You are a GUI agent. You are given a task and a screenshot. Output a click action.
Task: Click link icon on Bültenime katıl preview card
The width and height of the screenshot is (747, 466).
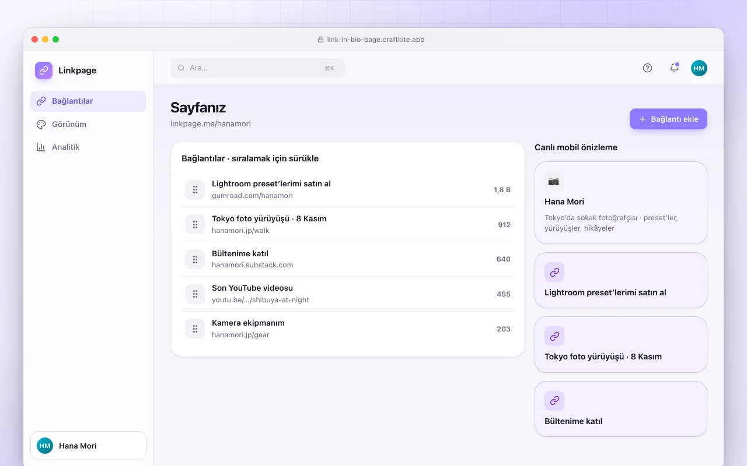554,401
